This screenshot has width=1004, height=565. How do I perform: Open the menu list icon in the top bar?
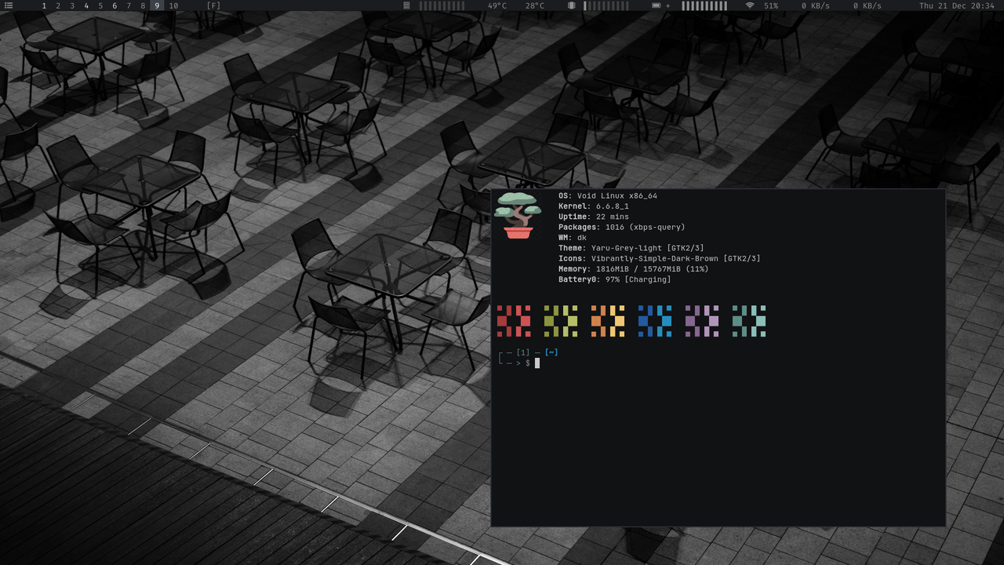(9, 5)
